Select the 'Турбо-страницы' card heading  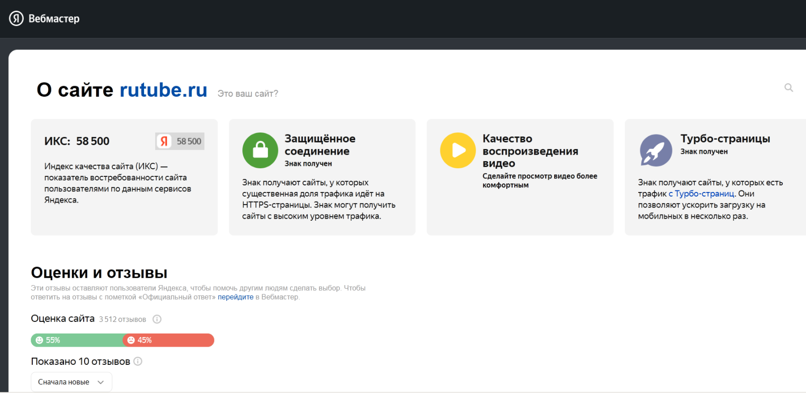pos(725,139)
